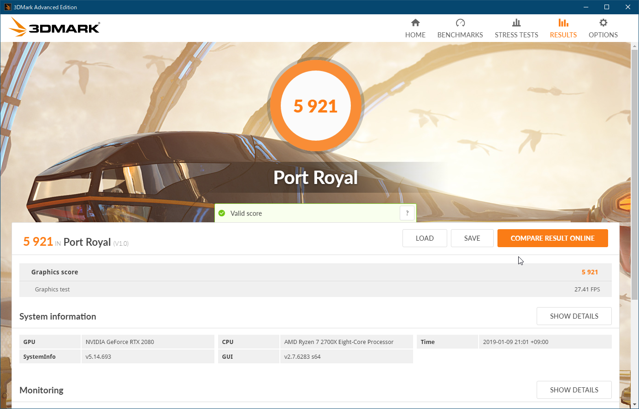Click the orange 5 921 graphics score value
This screenshot has height=409, width=639.
tap(590, 272)
